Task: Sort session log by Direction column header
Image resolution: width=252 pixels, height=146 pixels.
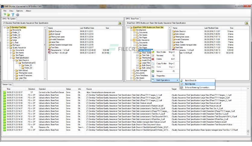Action: click(x=31, y=89)
